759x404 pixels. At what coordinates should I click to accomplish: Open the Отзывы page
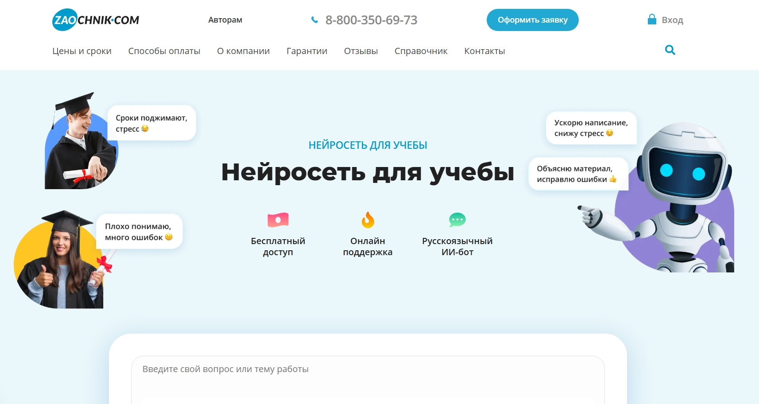click(361, 51)
